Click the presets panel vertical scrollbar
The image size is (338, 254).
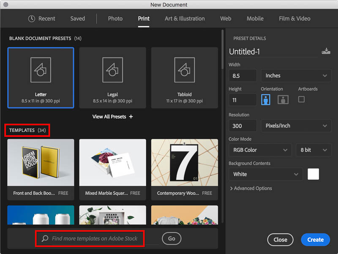(222, 49)
